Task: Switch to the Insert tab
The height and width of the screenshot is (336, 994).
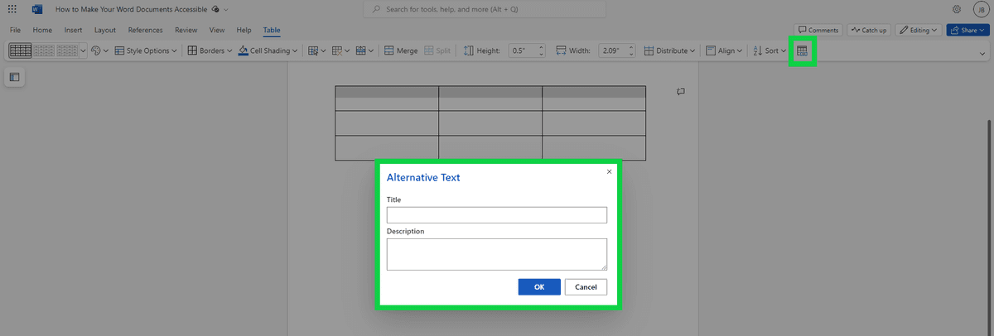Action: click(x=74, y=30)
